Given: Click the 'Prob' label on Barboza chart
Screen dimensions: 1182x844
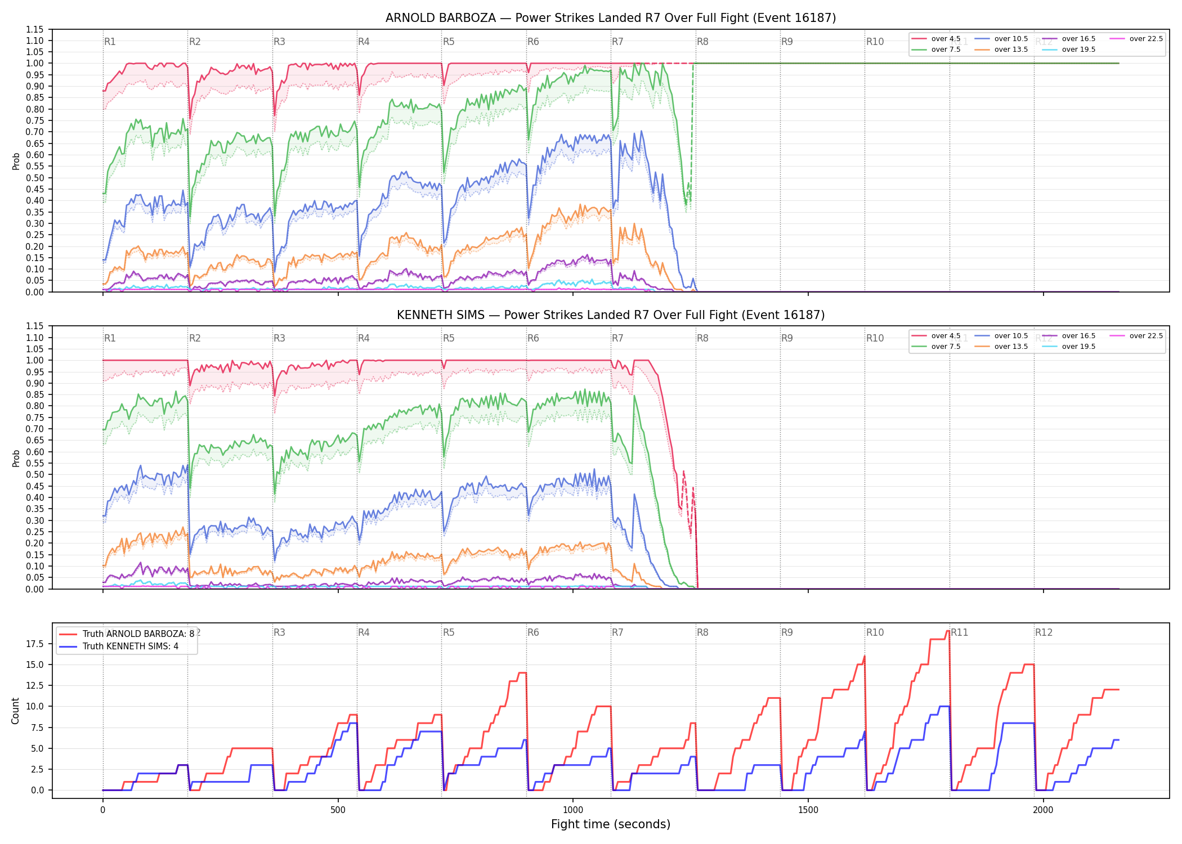Looking at the screenshot, I should tap(16, 161).
